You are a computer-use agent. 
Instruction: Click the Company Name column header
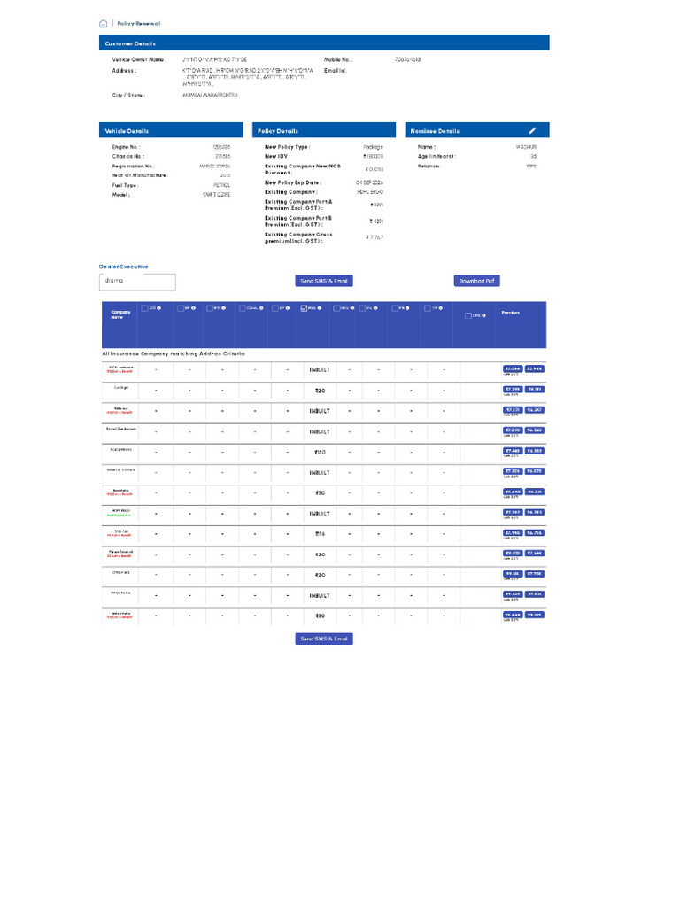click(x=120, y=314)
